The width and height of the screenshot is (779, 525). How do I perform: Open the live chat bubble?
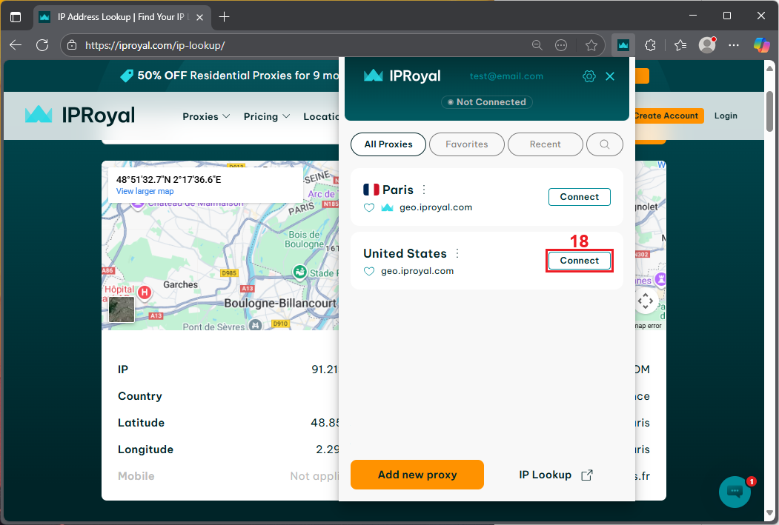735,492
